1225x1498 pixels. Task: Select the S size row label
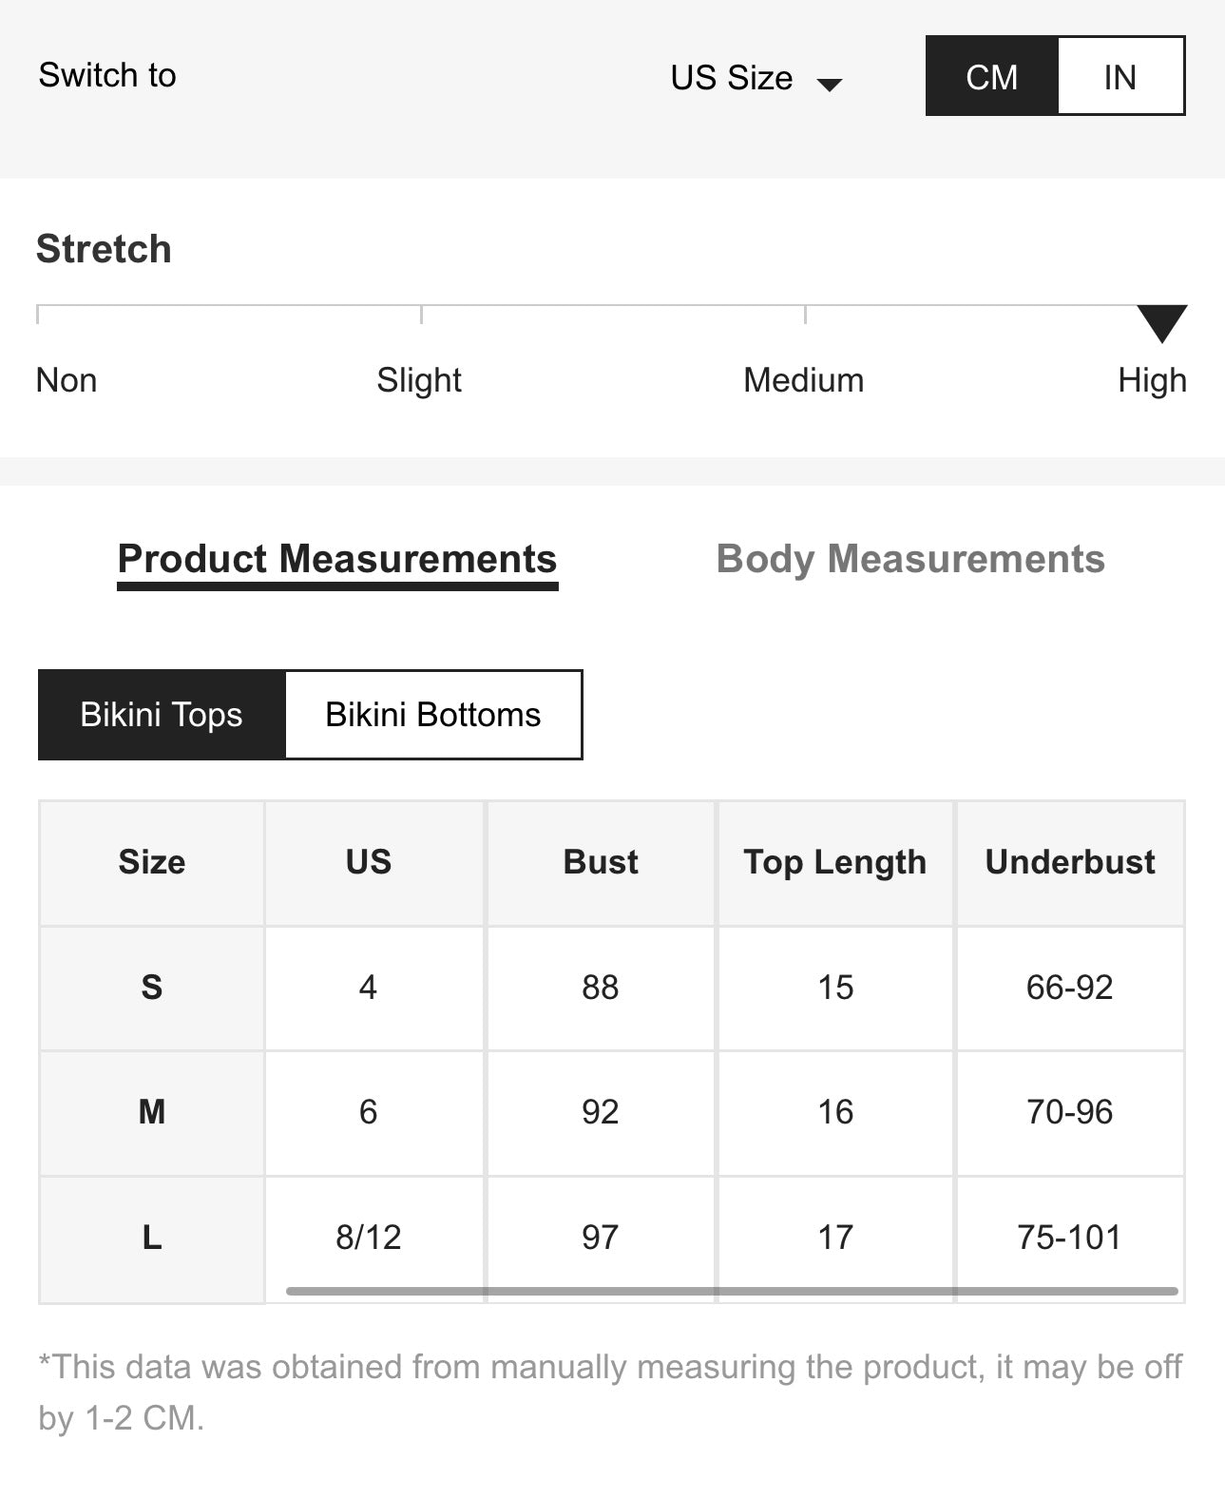coord(152,988)
